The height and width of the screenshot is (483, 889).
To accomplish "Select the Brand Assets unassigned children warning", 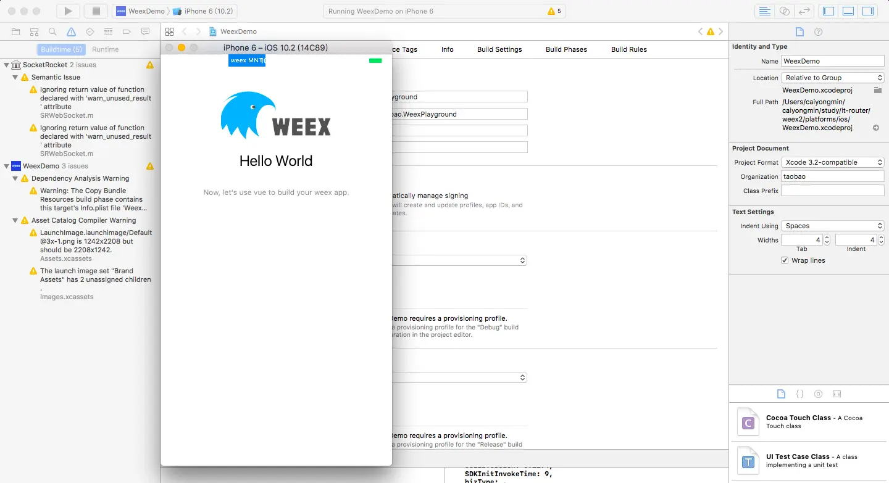I will tap(91, 284).
